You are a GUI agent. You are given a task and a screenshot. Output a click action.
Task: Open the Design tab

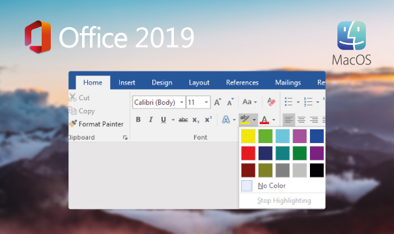click(x=162, y=83)
